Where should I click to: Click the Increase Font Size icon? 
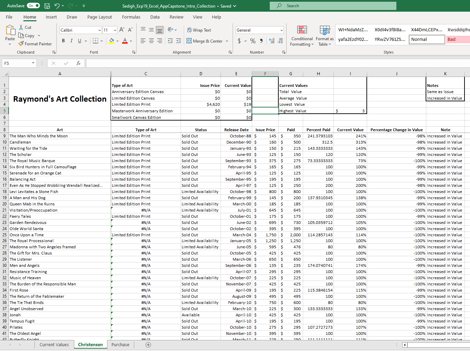(122, 30)
